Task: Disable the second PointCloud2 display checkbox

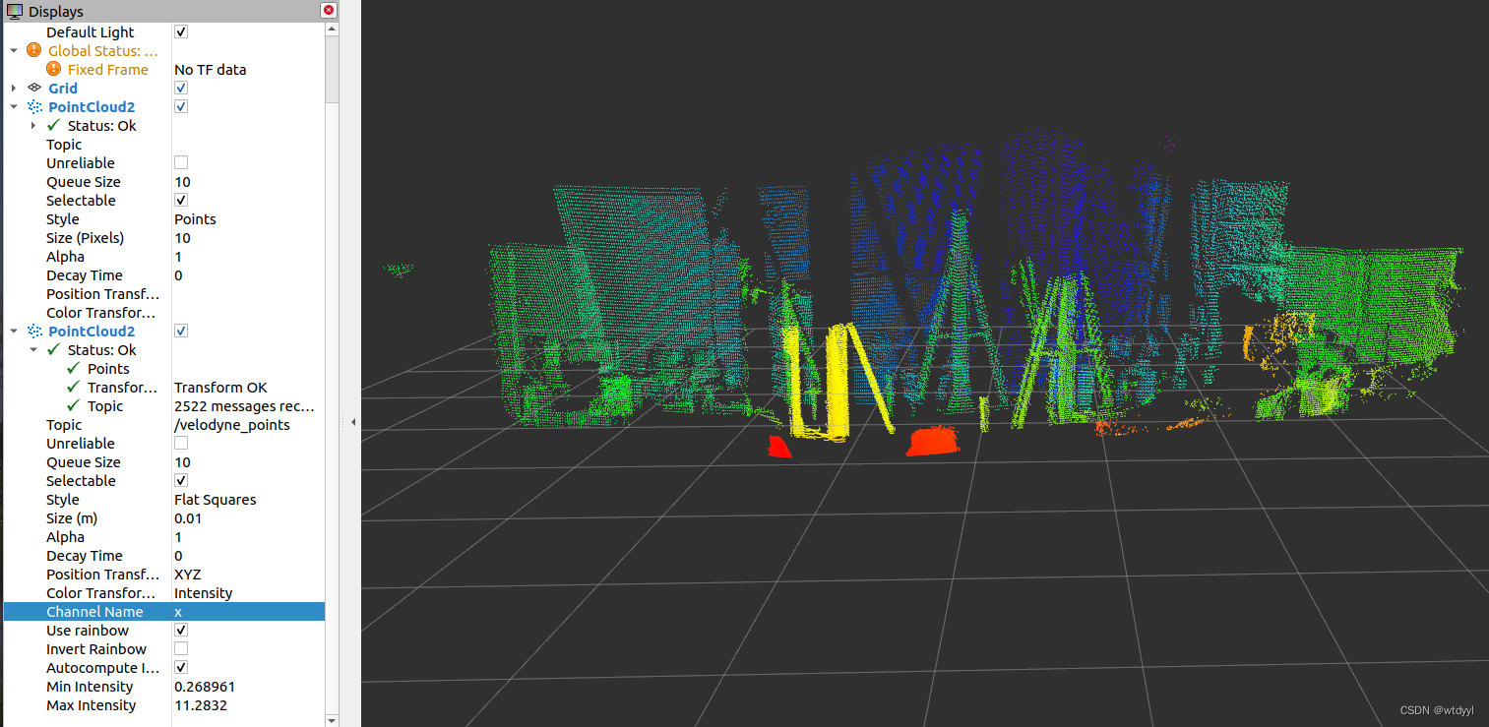Action: pyautogui.click(x=181, y=331)
